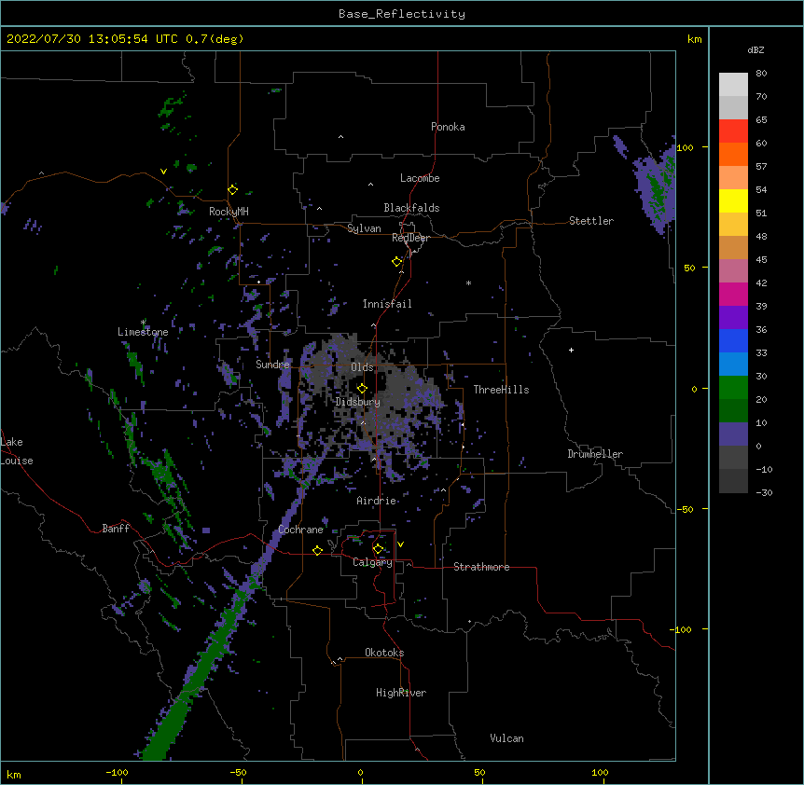Click the Lake Louise label
804x785 pixels.
[x=17, y=451]
